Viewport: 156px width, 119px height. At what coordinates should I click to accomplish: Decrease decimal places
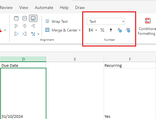128,30
